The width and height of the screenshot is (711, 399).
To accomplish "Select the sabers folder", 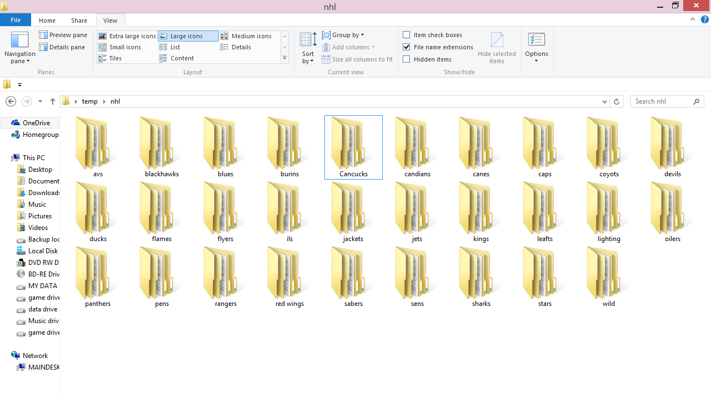I will coord(353,277).
